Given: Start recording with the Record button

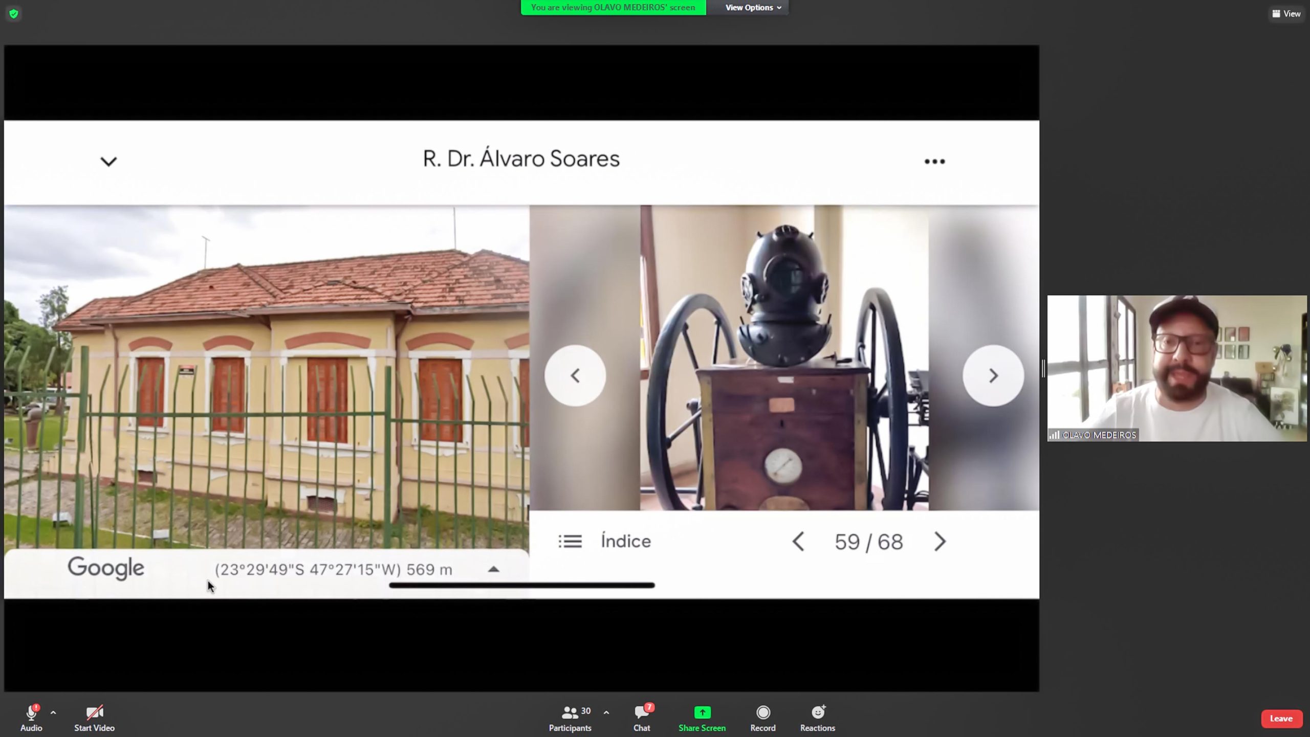Looking at the screenshot, I should 763,712.
